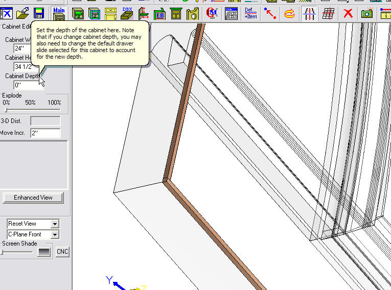The height and width of the screenshot is (290, 391).
Task: Click the red X delete icon
Action: [348, 13]
